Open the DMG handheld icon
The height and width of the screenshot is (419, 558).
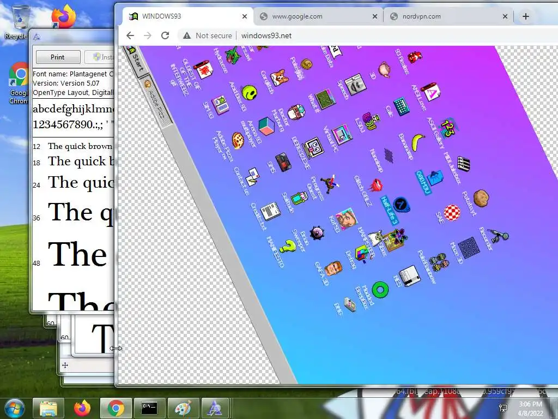tap(350, 304)
